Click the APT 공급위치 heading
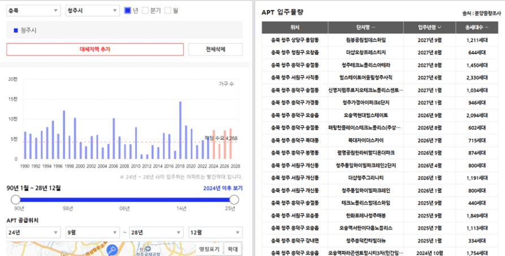505x256 pixels. tap(22, 220)
